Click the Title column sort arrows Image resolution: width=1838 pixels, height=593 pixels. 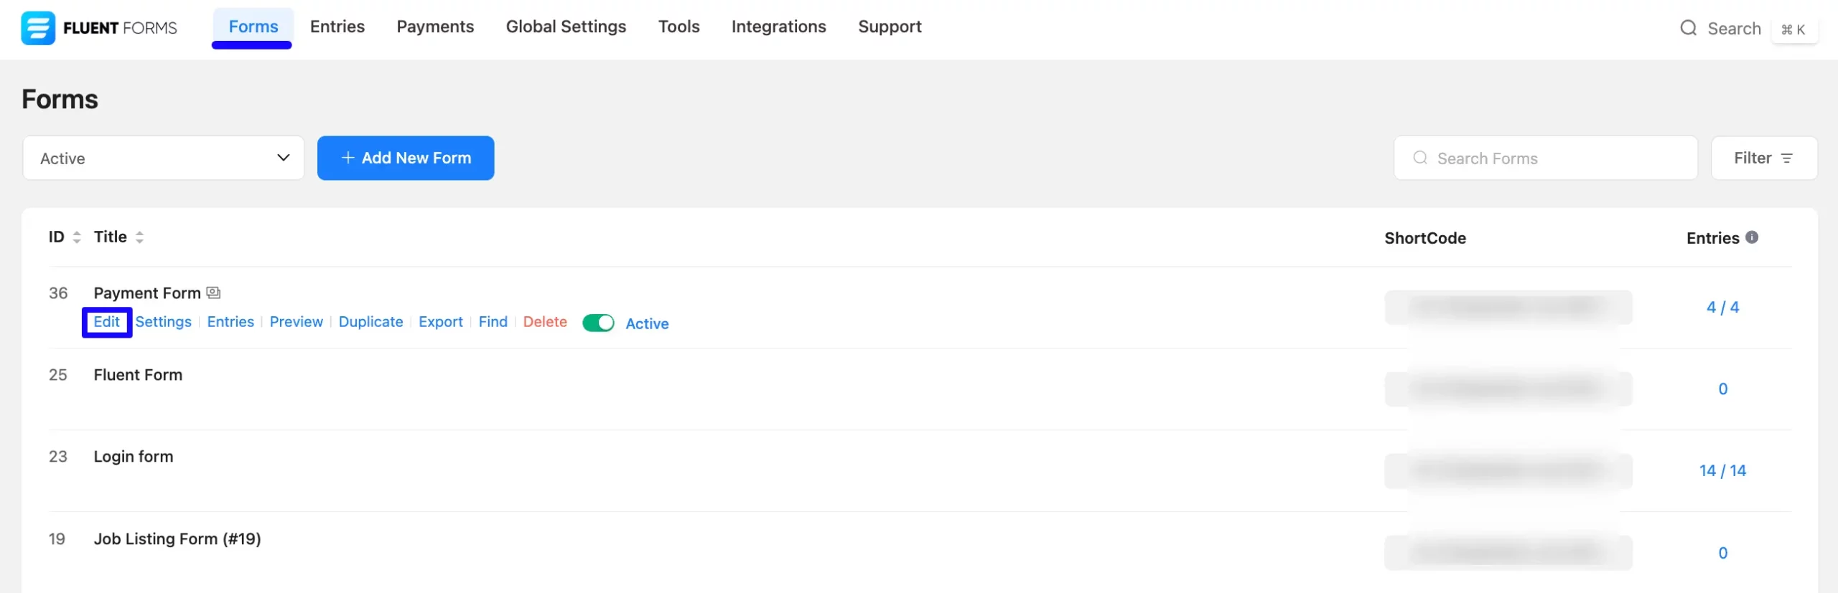click(x=139, y=237)
